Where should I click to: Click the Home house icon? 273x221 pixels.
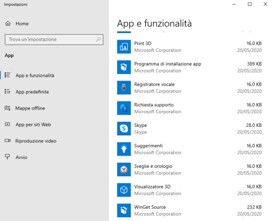pos(8,23)
